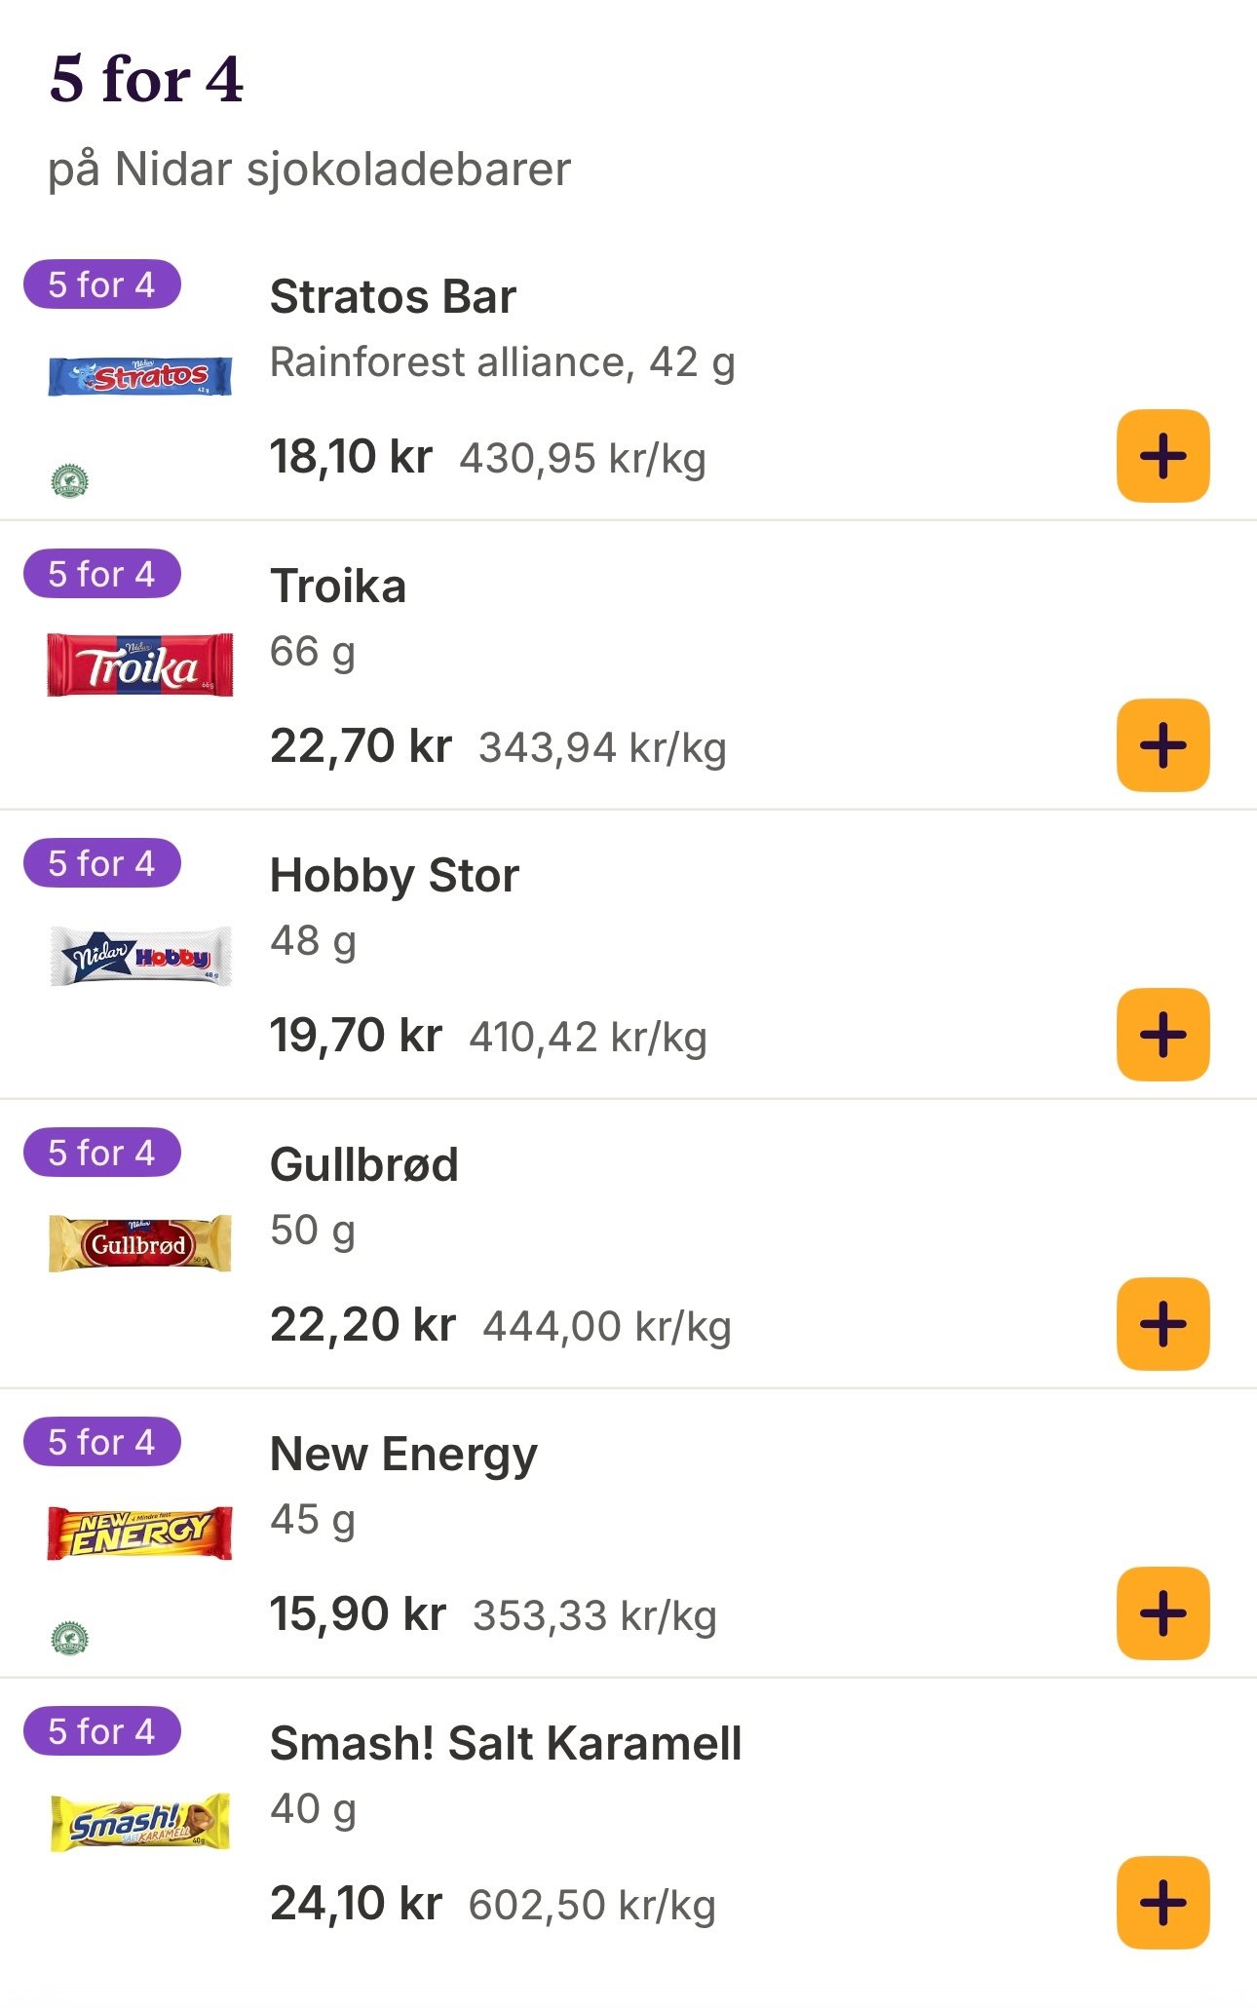
Task: Tap the 5 for 4 badge above Gullbrød
Action: point(102,1153)
